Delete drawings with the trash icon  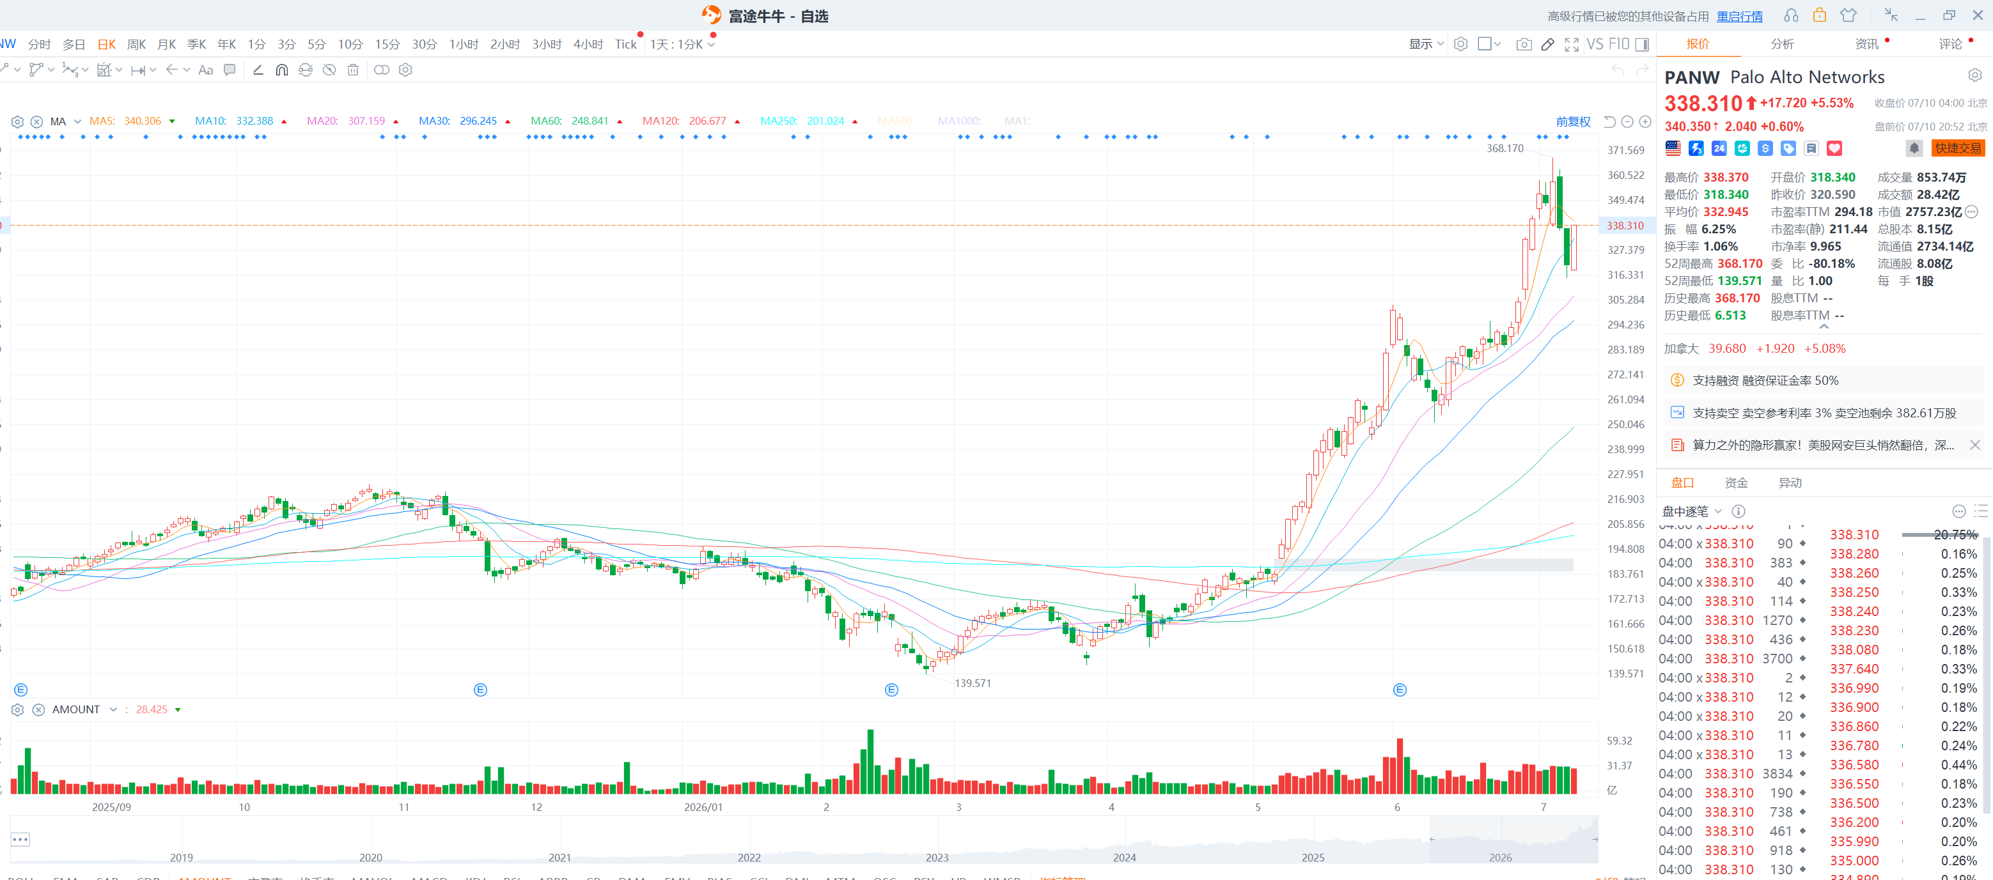point(353,70)
